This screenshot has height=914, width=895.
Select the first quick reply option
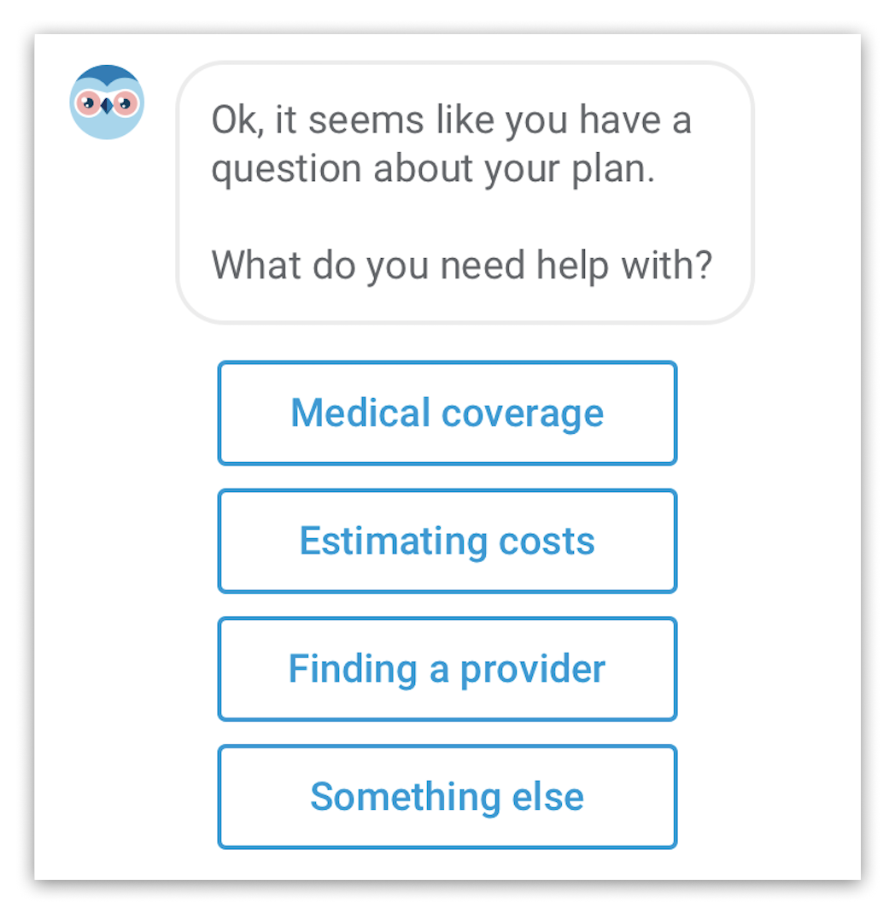(447, 413)
